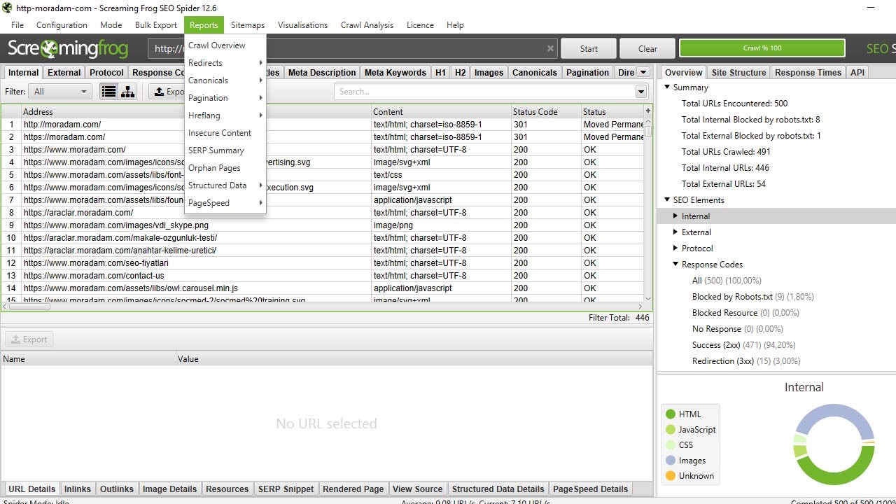Open PageSpeed submenu in Reports
This screenshot has height=504, width=896.
[225, 203]
